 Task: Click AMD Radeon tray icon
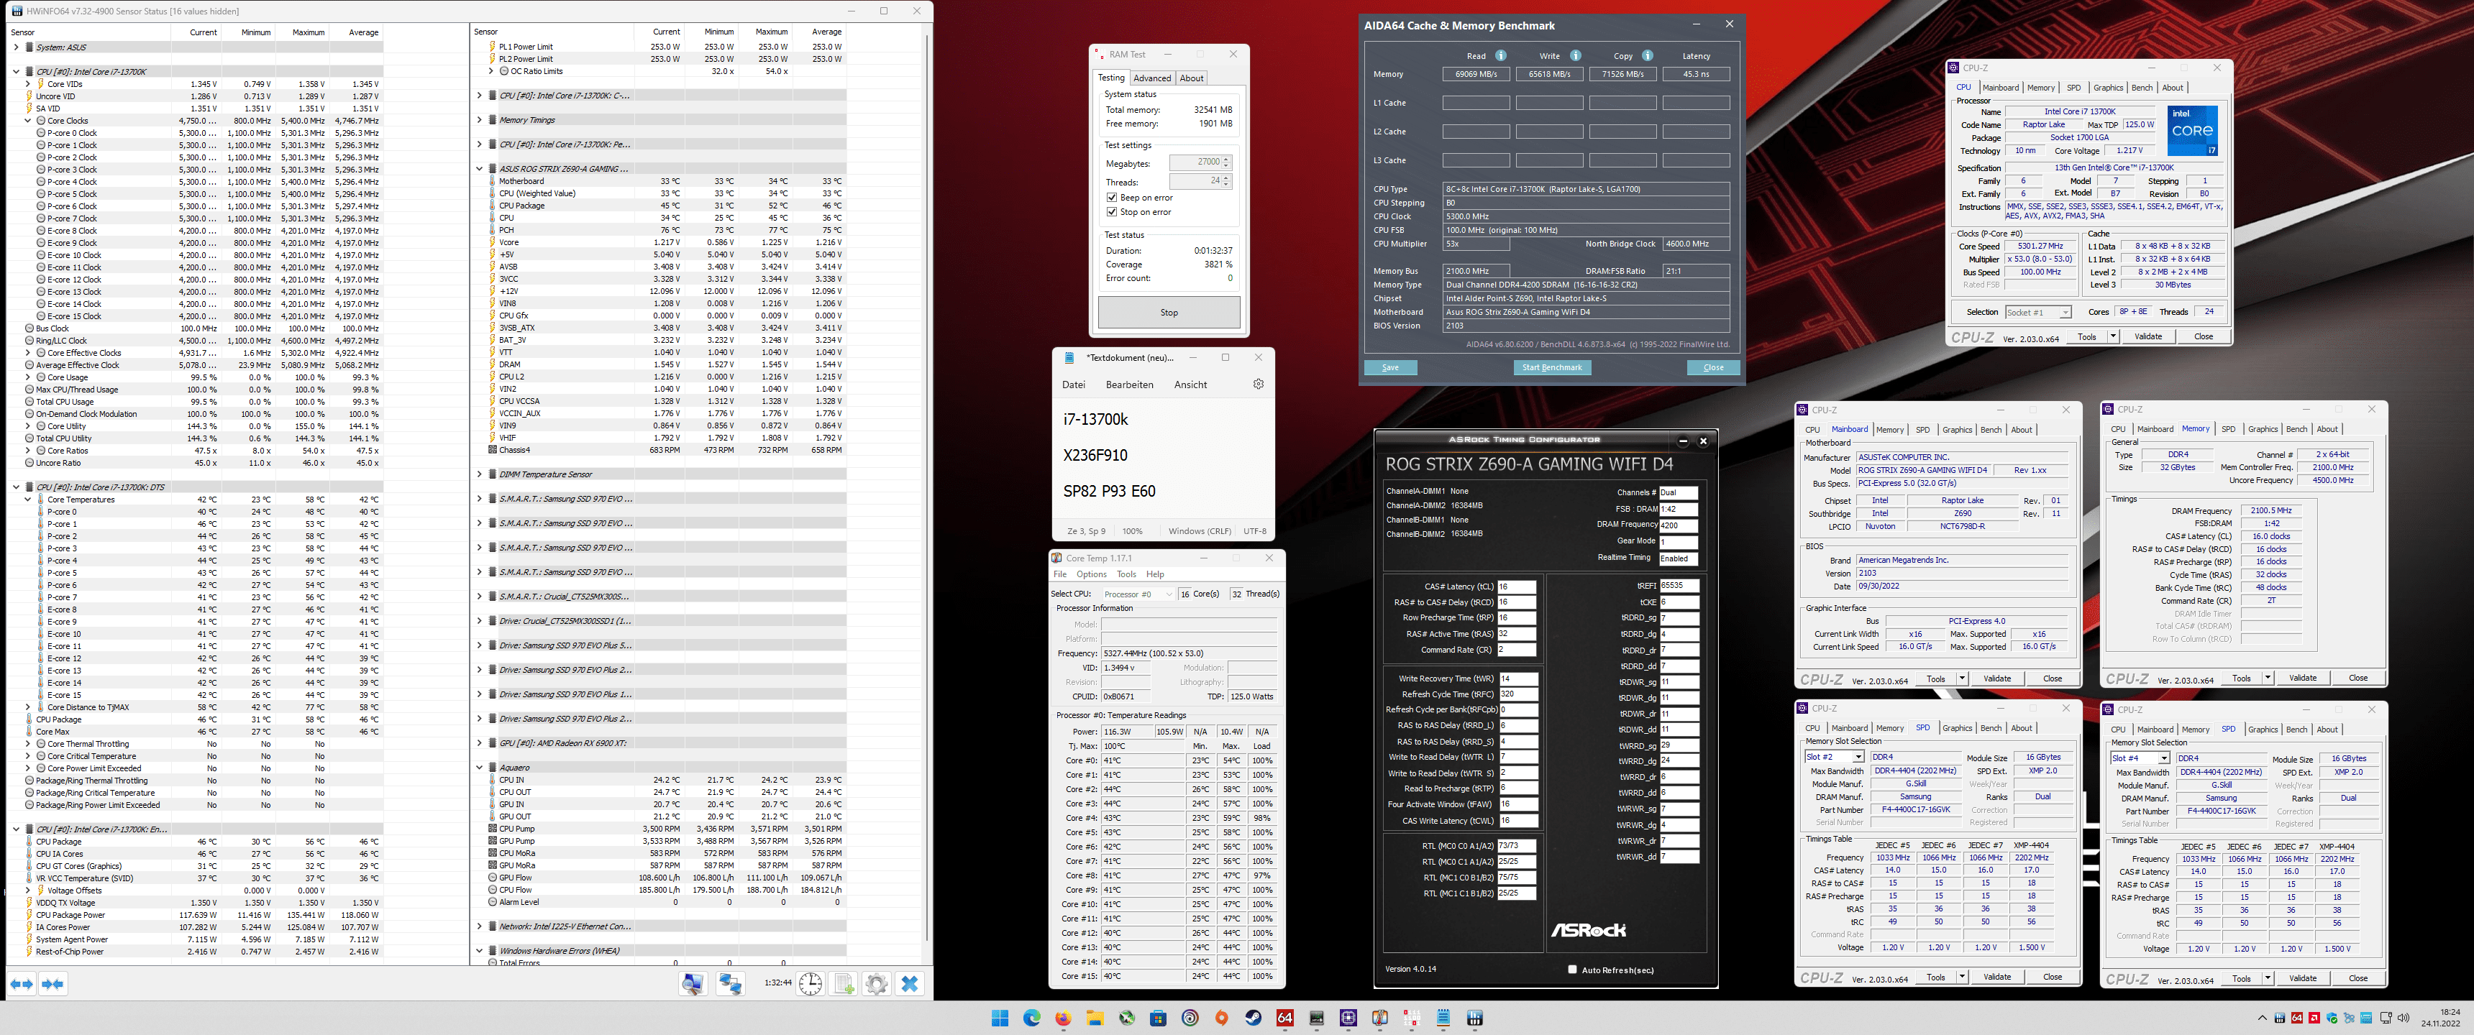(2314, 1018)
